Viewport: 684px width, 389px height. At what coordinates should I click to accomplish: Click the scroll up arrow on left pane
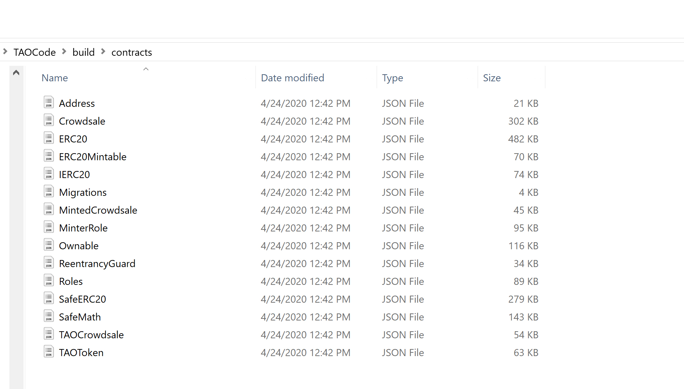(x=16, y=73)
